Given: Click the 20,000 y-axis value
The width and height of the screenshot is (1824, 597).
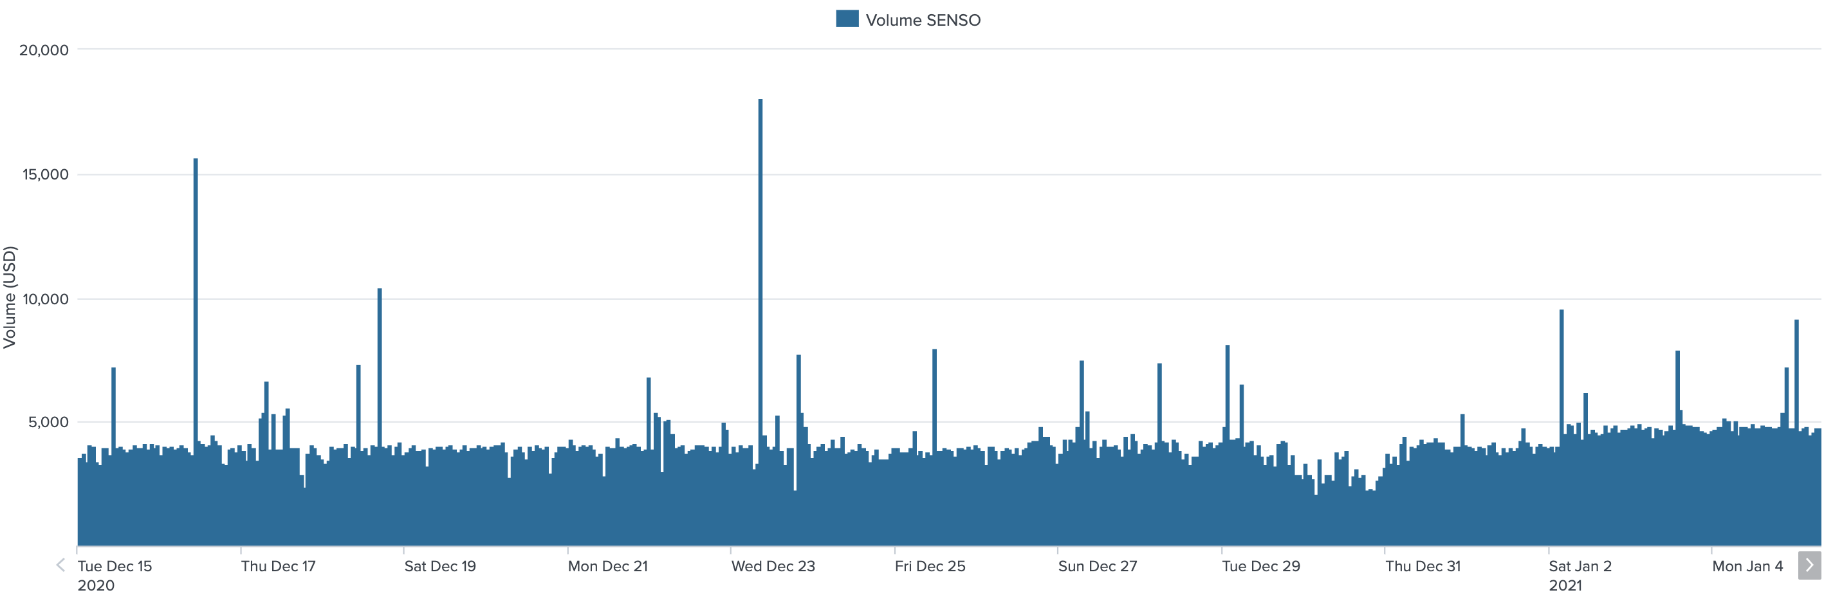Looking at the screenshot, I should click(x=44, y=50).
